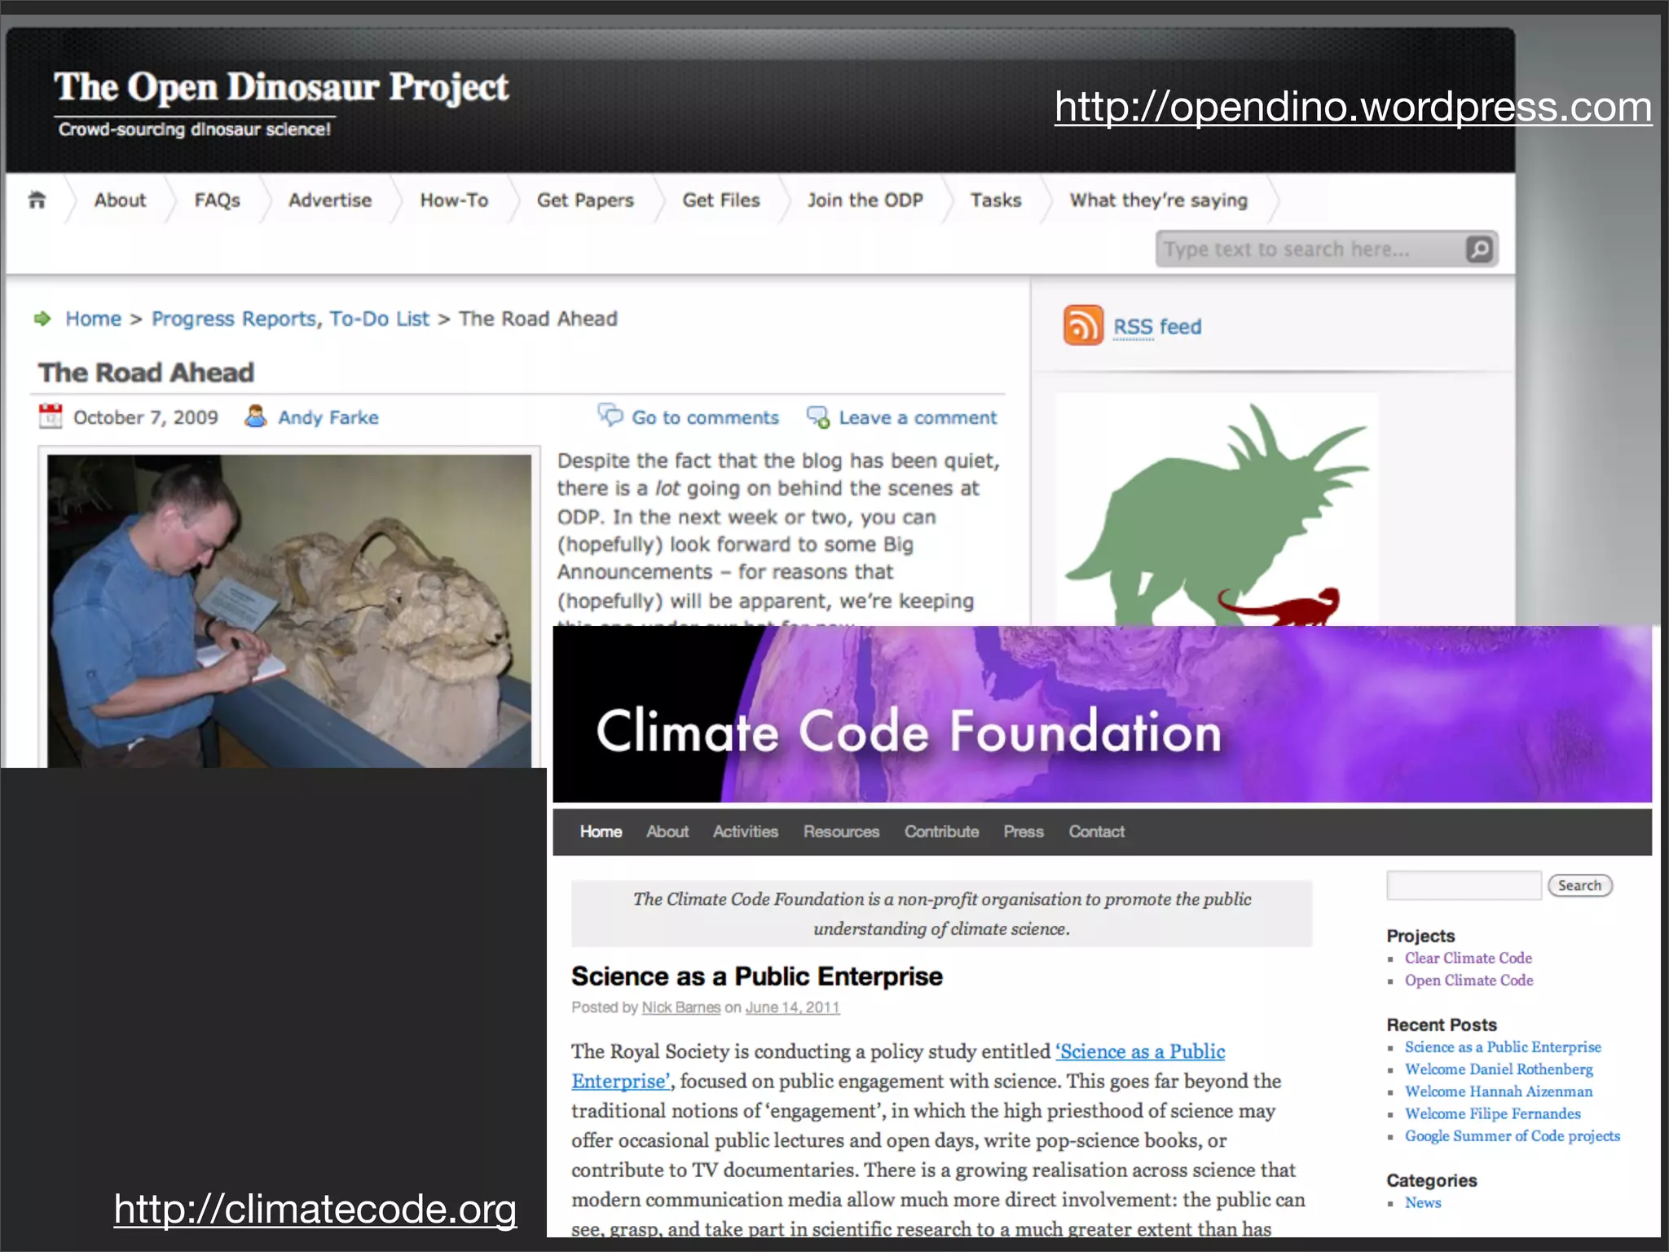Open What they're saying menu item
1669x1252 pixels.
(x=1158, y=201)
